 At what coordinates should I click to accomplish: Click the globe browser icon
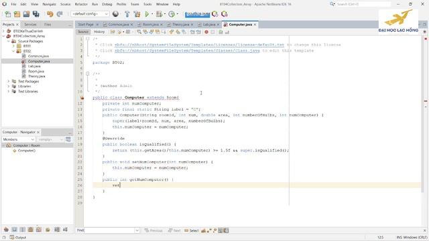(116, 14)
